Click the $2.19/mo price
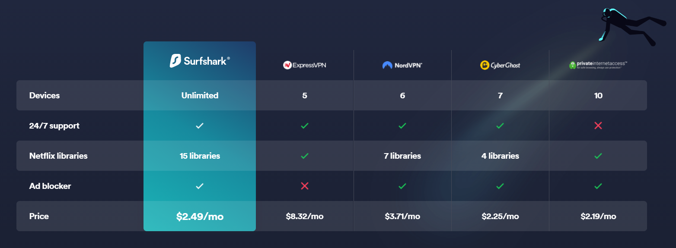The width and height of the screenshot is (676, 248). [598, 216]
